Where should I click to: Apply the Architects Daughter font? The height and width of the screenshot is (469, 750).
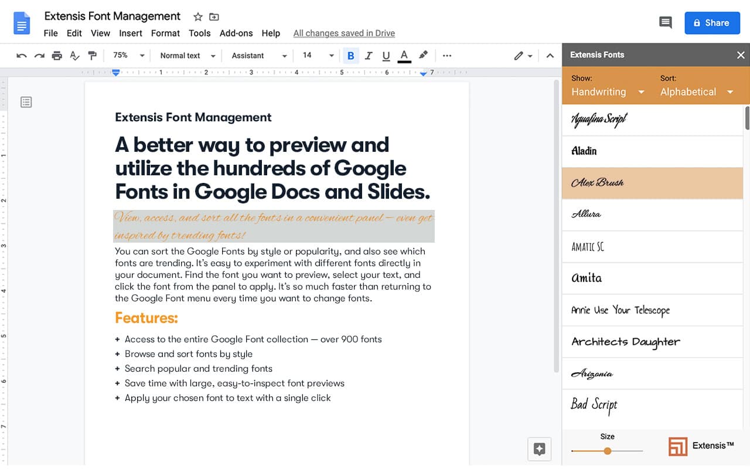coord(652,342)
